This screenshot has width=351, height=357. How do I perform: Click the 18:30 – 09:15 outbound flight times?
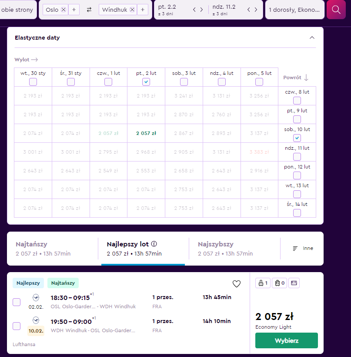pos(70,298)
